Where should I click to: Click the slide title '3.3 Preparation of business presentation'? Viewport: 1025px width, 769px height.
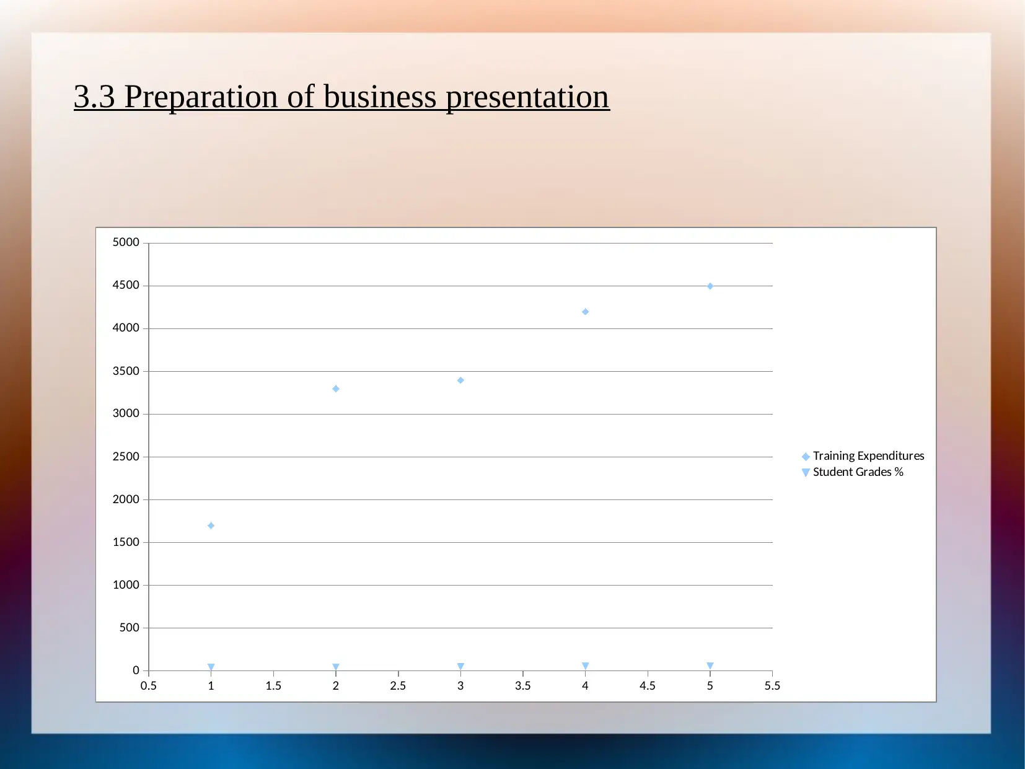click(341, 97)
